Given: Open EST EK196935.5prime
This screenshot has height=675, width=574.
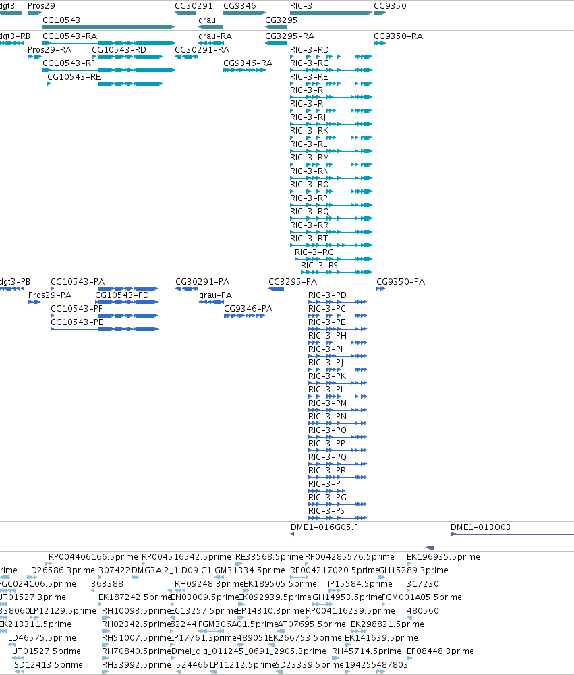Looking at the screenshot, I should (443, 557).
